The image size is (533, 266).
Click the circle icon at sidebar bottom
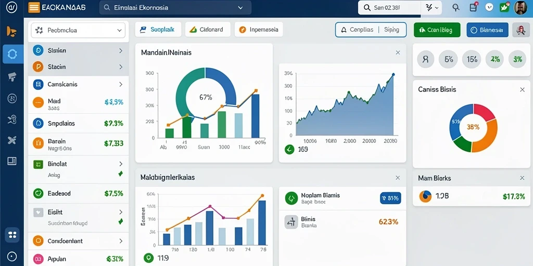coord(12,257)
